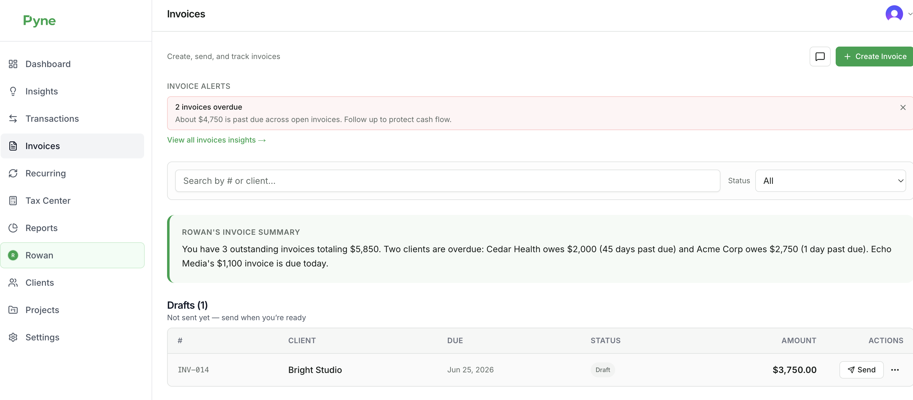Open the Reports section
This screenshot has width=913, height=400.
tap(72, 228)
